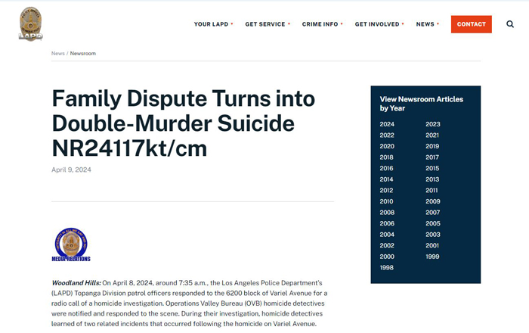View 2021 newsroom articles

(432, 135)
